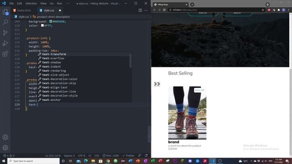Open the browser profile avatar
The image size is (292, 164).
(x=284, y=10)
